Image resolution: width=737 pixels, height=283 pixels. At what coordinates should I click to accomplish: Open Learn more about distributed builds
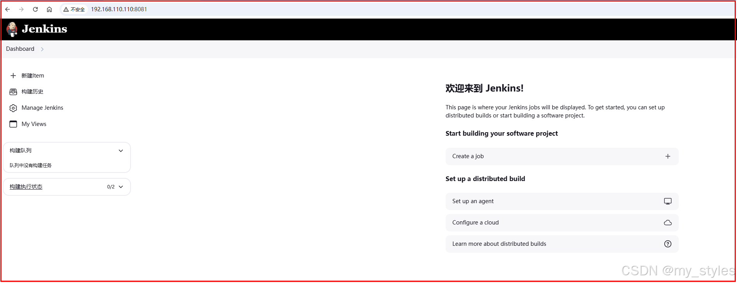click(x=562, y=244)
